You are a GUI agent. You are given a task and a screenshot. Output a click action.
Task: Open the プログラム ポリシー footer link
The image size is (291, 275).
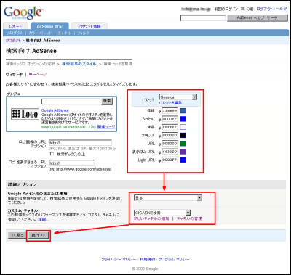pyautogui.click(x=174, y=259)
